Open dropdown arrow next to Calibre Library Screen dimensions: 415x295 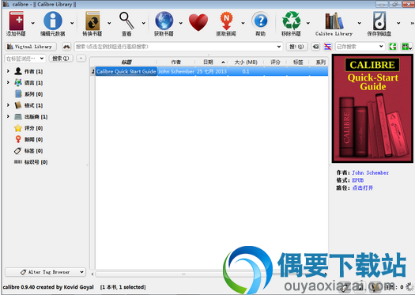point(359,23)
